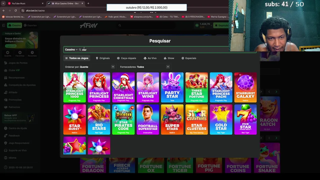Viewport: 320px width, 180px height.
Task: Switch to the Show tab
Action: (169, 58)
